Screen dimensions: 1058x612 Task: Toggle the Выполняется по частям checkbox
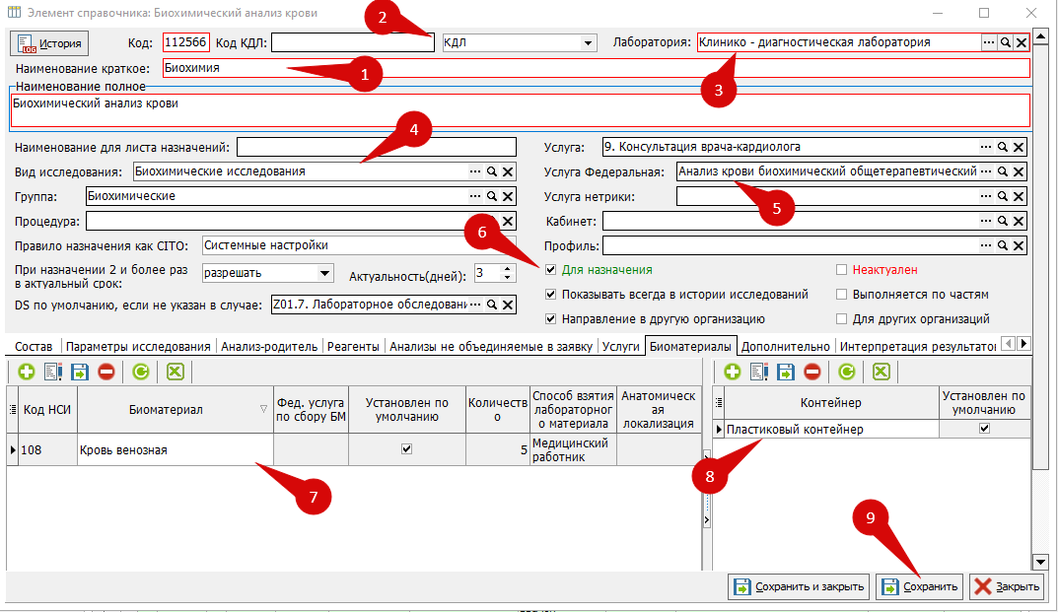(841, 295)
